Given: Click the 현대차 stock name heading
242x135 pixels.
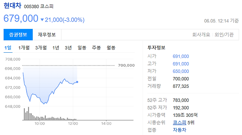Looking at the screenshot, I should pos(13,6).
